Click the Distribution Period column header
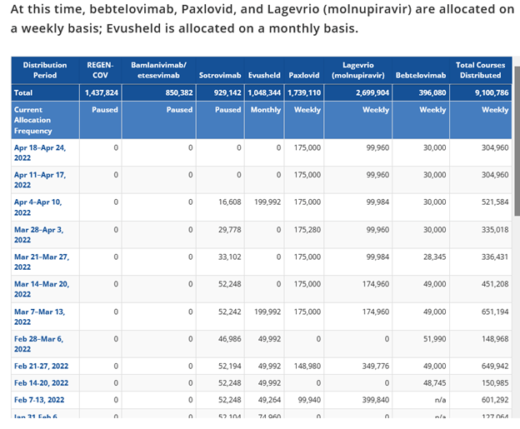The height and width of the screenshot is (429, 520). tap(45, 70)
